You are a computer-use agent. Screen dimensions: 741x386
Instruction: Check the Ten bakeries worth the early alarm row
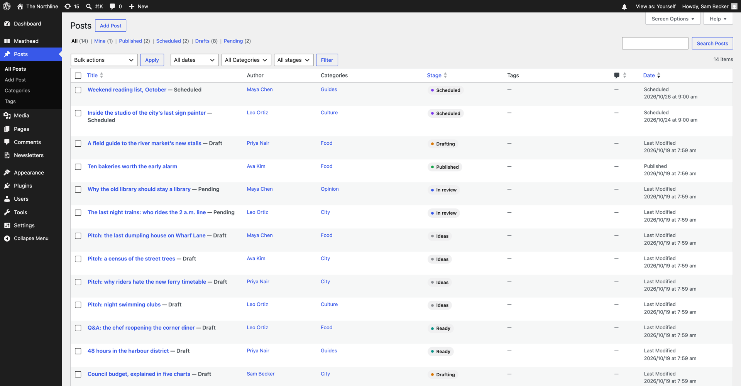[78, 167]
